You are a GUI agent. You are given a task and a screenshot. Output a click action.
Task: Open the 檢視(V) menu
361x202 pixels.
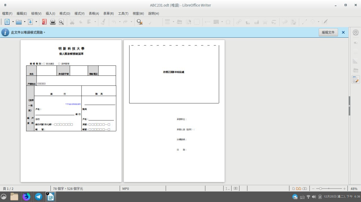point(36,13)
